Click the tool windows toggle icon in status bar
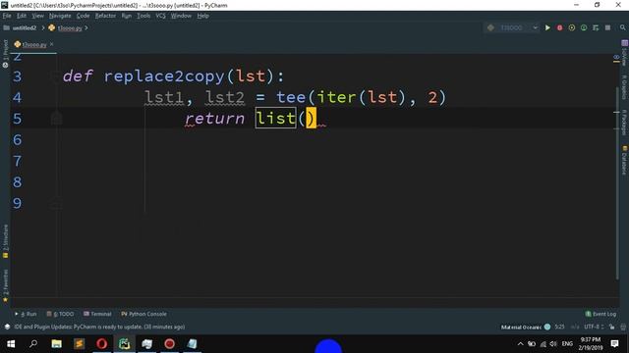Screen dimensions: 629x353 pos(7,327)
